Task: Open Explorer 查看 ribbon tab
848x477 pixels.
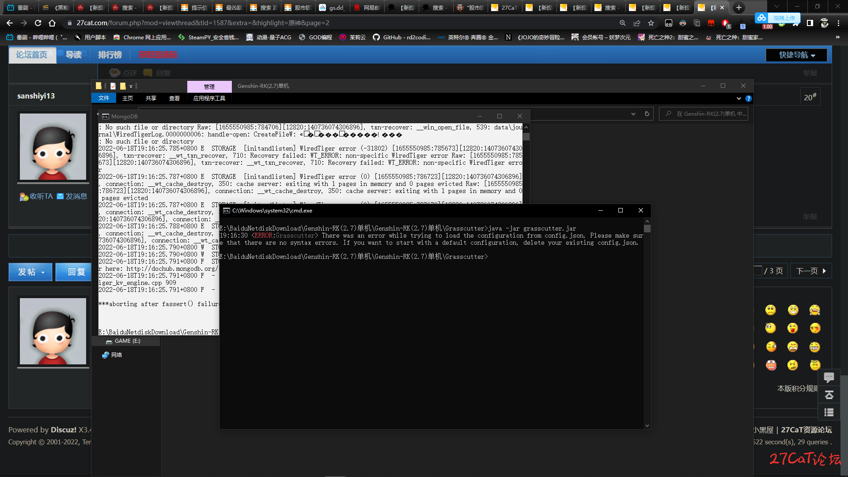Action: coord(174,98)
